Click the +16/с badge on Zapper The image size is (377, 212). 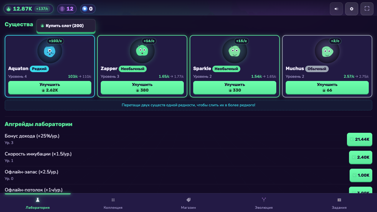pos(149,41)
